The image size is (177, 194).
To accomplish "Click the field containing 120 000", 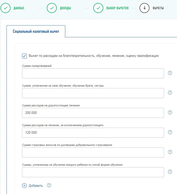I will [93, 133].
